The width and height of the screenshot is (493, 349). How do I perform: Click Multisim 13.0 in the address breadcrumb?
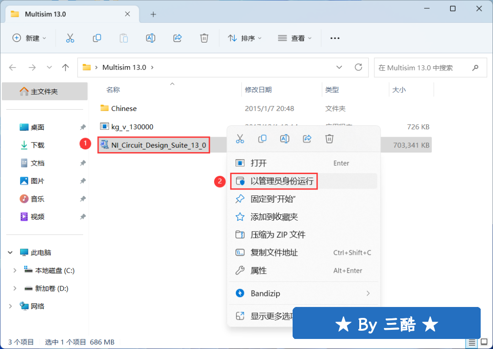[x=124, y=67]
